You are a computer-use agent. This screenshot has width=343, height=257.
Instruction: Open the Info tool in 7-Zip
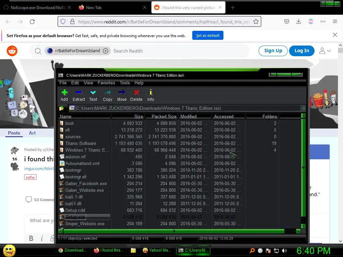[150, 95]
